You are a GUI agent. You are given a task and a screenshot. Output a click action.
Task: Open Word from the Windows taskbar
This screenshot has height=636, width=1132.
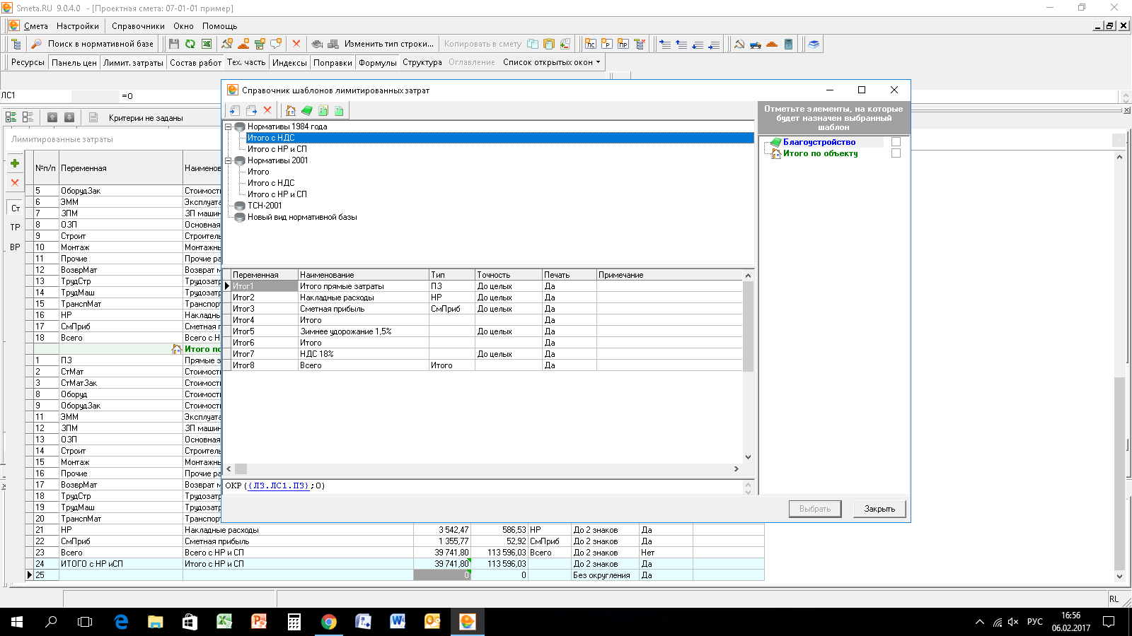(x=398, y=622)
